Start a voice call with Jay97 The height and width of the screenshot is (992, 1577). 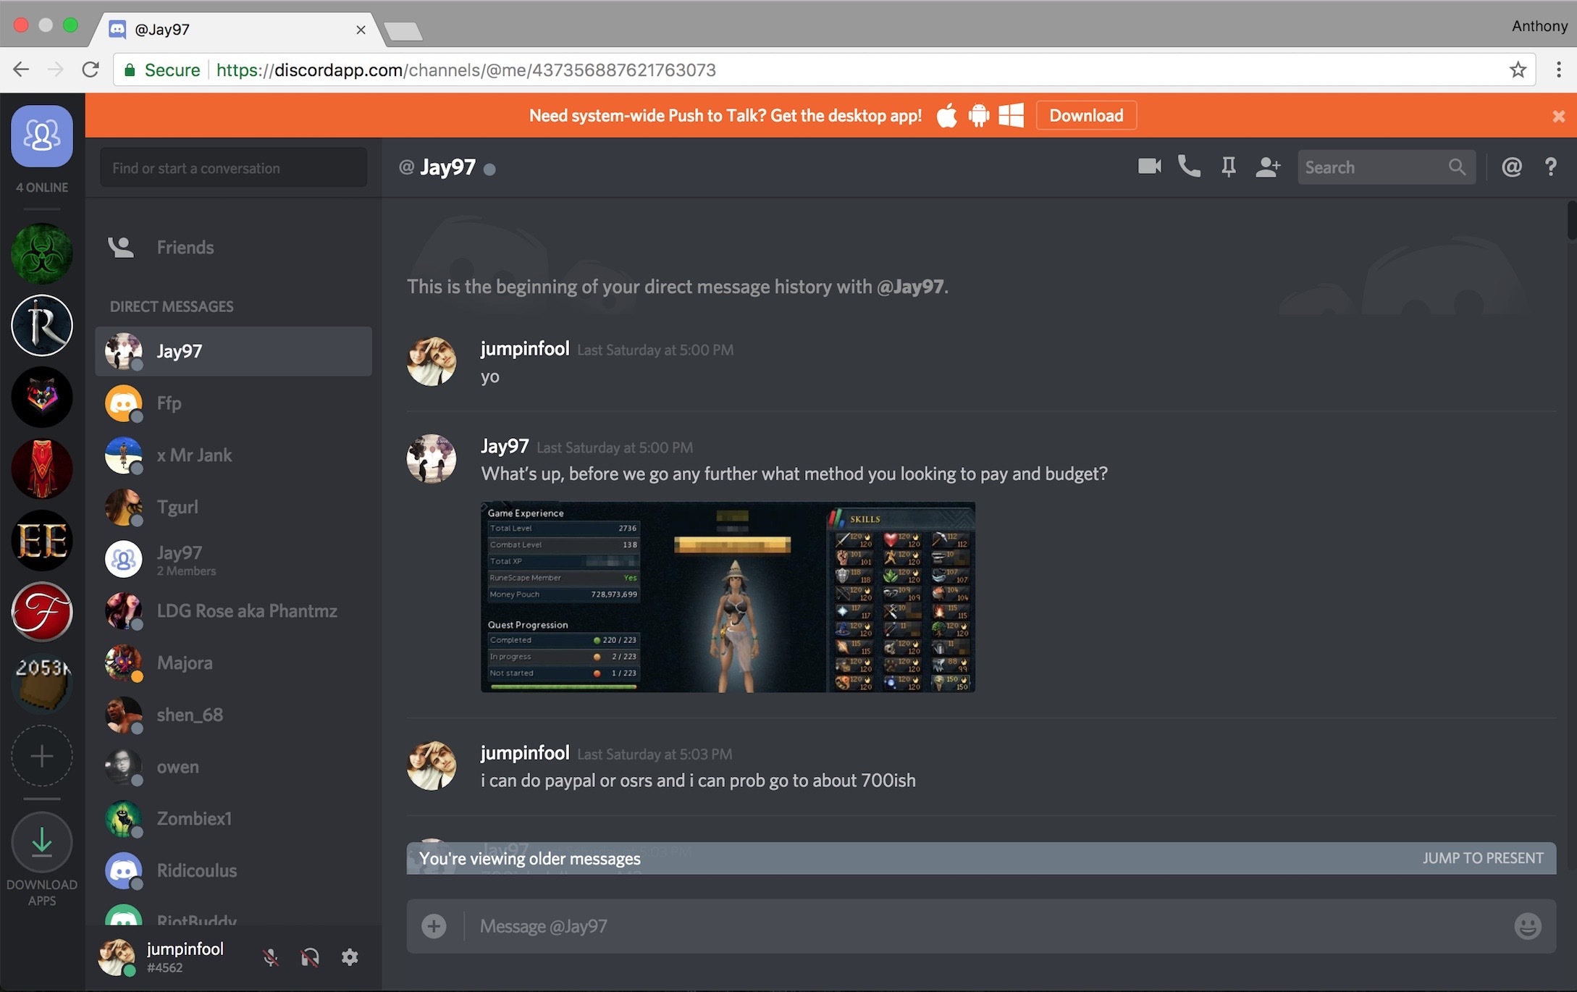[x=1189, y=167]
